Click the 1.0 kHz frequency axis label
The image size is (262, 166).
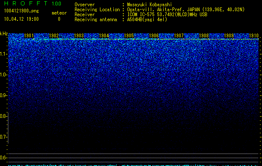[x=3, y=75]
